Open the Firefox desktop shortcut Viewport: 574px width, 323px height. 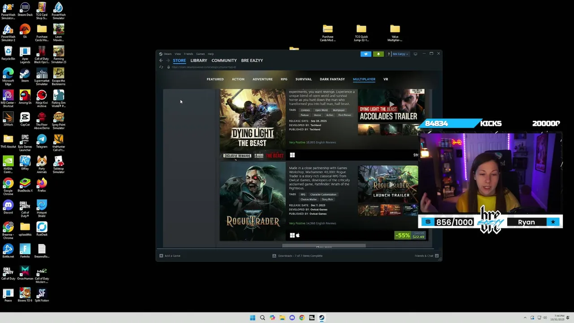pyautogui.click(x=42, y=185)
